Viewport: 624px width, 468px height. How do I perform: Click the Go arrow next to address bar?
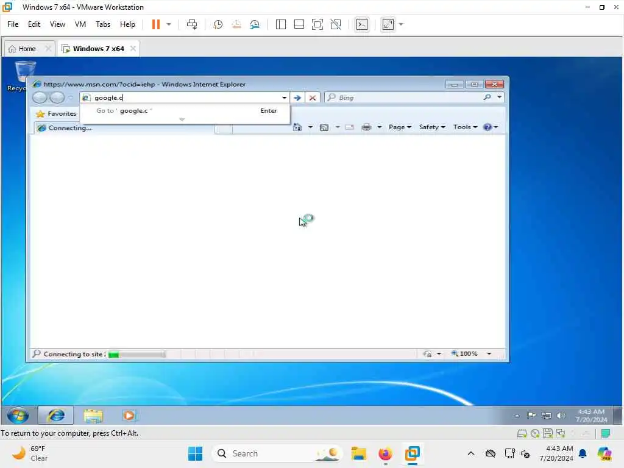click(297, 97)
